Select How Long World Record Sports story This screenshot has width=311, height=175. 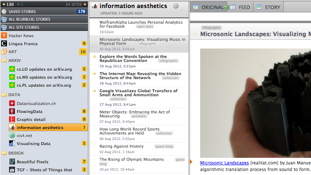tap(139, 134)
